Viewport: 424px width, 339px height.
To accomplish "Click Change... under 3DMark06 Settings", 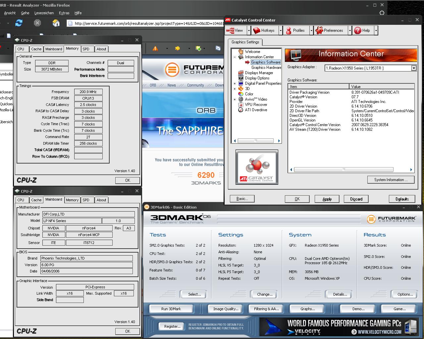I will click(265, 294).
